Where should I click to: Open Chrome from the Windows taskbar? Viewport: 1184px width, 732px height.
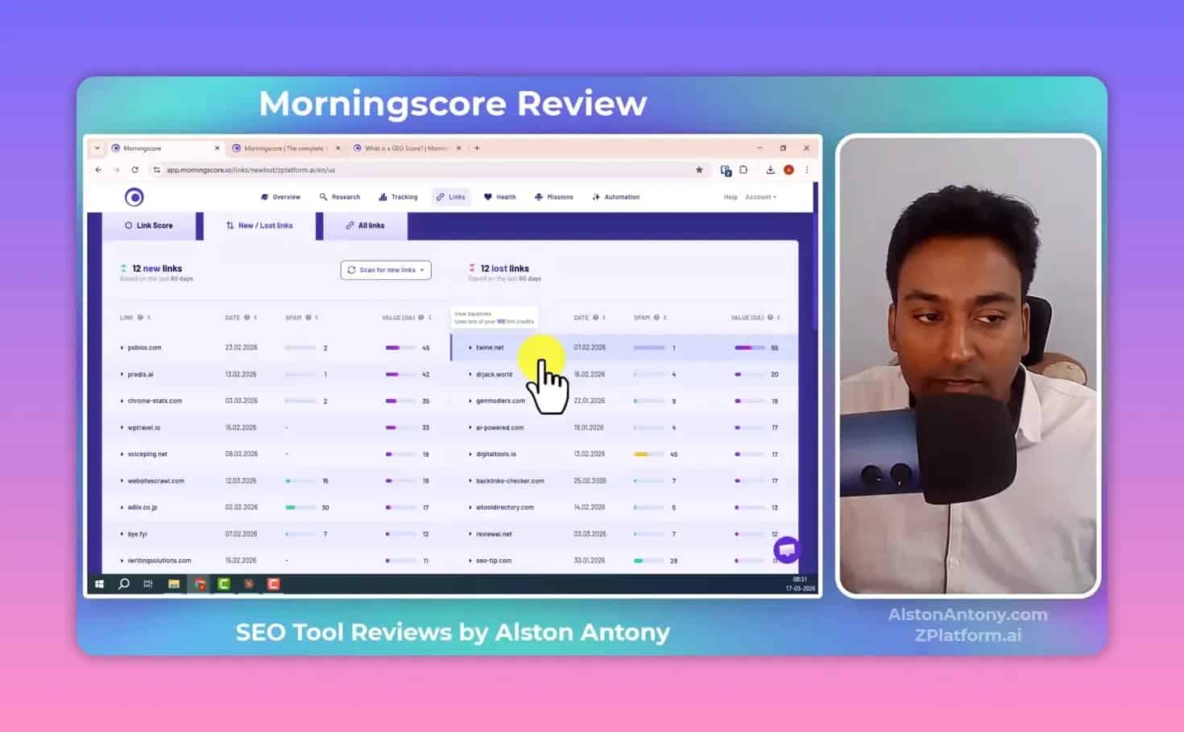[199, 584]
